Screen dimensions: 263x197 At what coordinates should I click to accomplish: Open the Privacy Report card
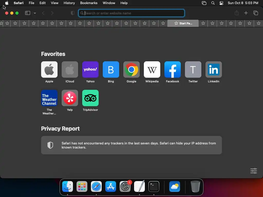point(131,145)
